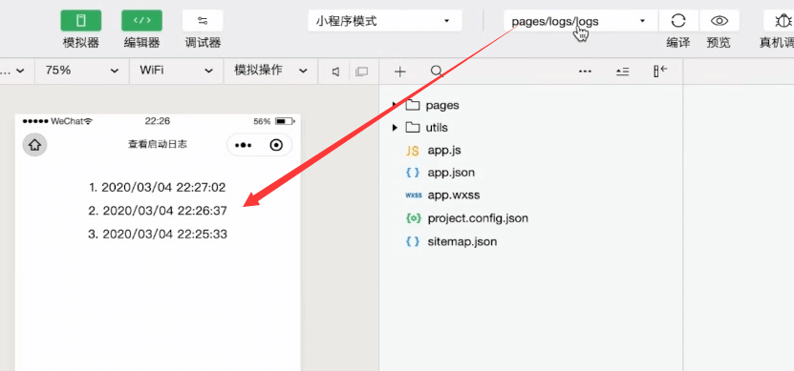794x371 pixels.
Task: Click the compile refresh icon
Action: pyautogui.click(x=678, y=21)
